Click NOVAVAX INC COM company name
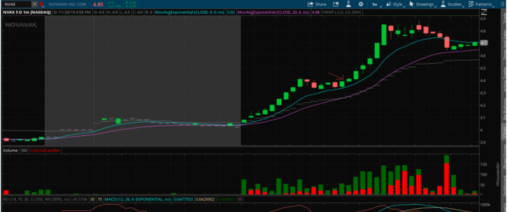 [x=67, y=4]
